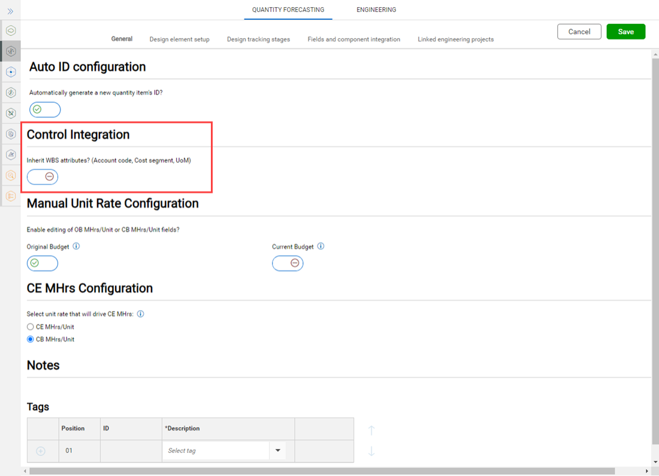The width and height of the screenshot is (659, 476).
Task: Select CE MHrs/Unit radio option
Action: [x=31, y=327]
